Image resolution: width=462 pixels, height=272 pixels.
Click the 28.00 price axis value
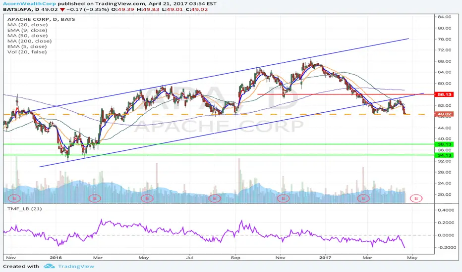pyautogui.click(x=444, y=172)
